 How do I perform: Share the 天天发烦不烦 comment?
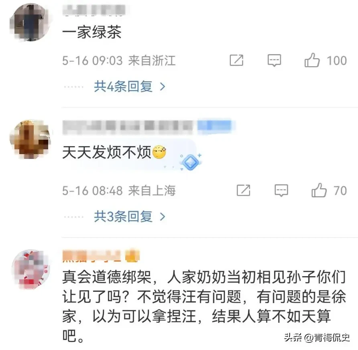pos(243,190)
